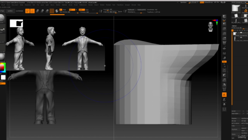Activate the Edit mode button
The image size is (248, 140).
click(x=28, y=11)
